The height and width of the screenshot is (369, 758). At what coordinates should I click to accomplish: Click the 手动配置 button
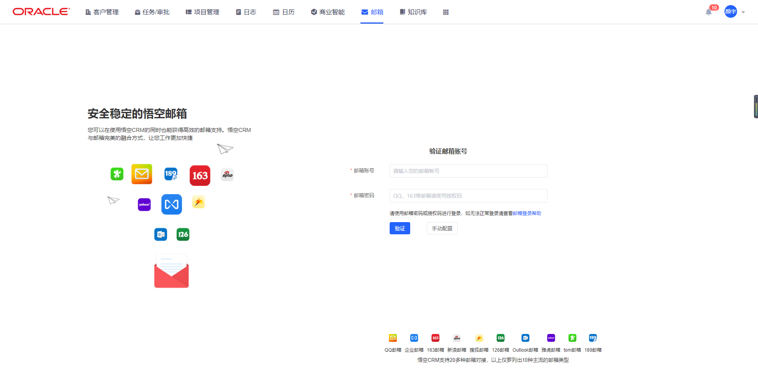pos(442,228)
